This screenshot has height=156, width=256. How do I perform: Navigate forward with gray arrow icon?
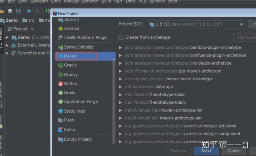37,11
